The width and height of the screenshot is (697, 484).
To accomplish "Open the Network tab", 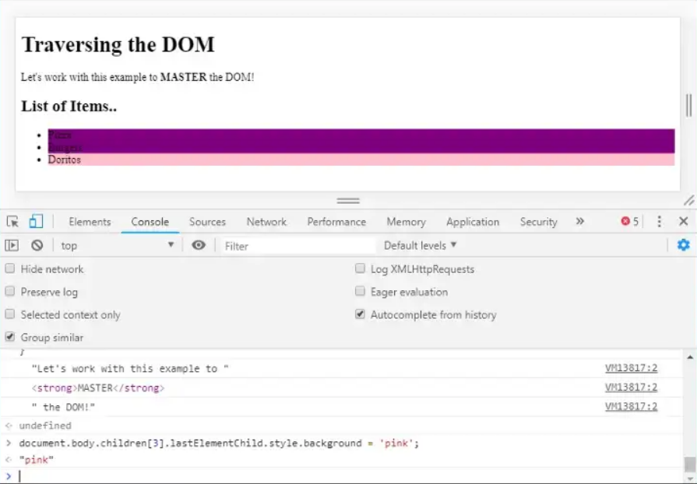I will [x=266, y=222].
